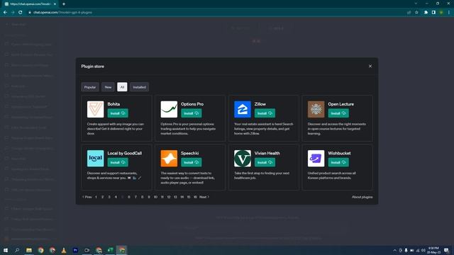Reload the current page
The image size is (454, 255).
click(21, 13)
